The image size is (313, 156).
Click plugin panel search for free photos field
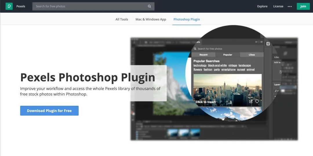(228, 49)
